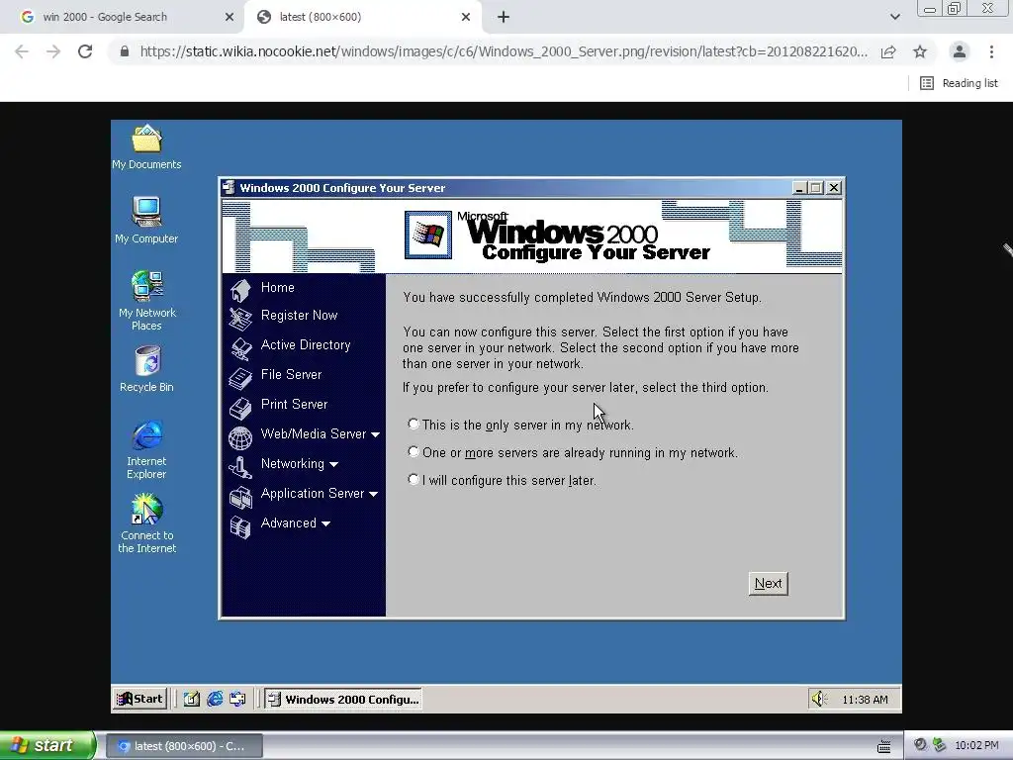1013x760 pixels.
Task: Switch to 'win 2000 - Google Search' tab
Action: 122,17
